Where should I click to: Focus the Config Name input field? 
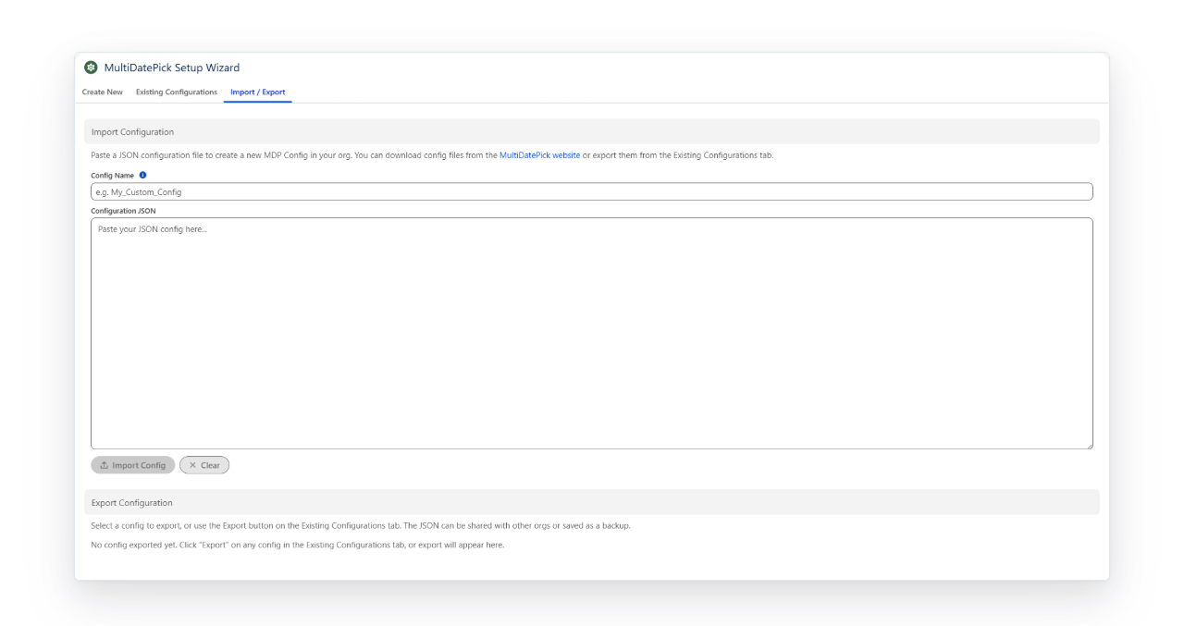592,191
